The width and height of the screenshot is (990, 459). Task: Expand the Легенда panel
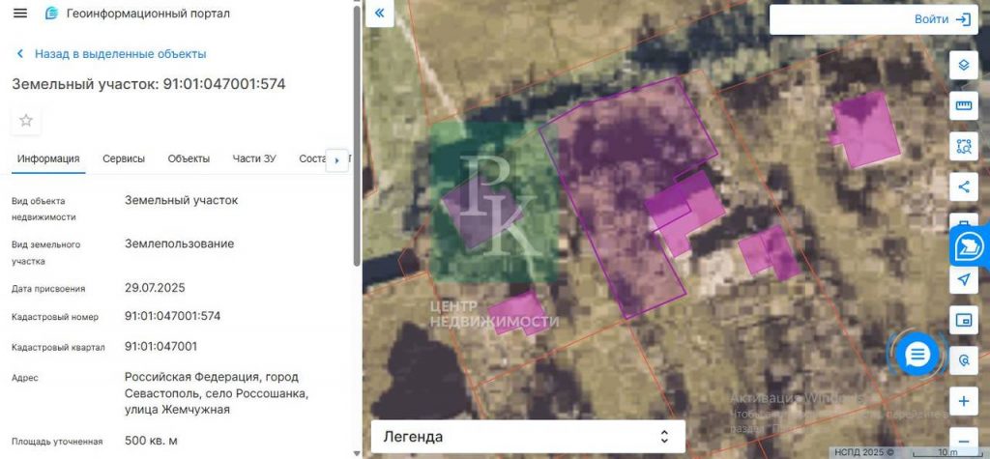[x=528, y=437]
